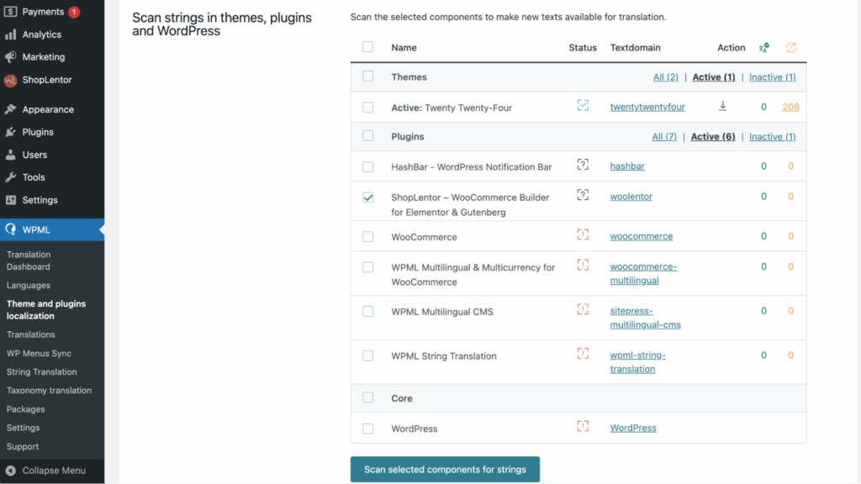861x484 pixels.
Task: Go to String Translation in the sidebar
Action: [41, 371]
